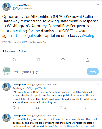Retweet the 'Attorney General Bob Ferguson's motion' reply
102x129 pixels.
[x=37, y=108]
